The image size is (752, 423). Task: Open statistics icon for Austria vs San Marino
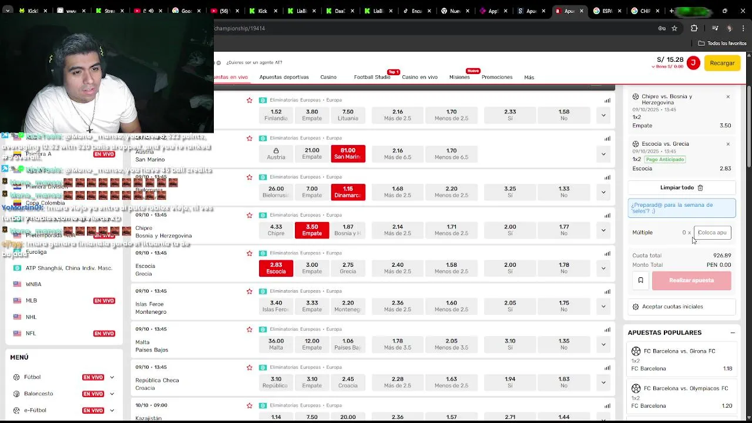607,139
